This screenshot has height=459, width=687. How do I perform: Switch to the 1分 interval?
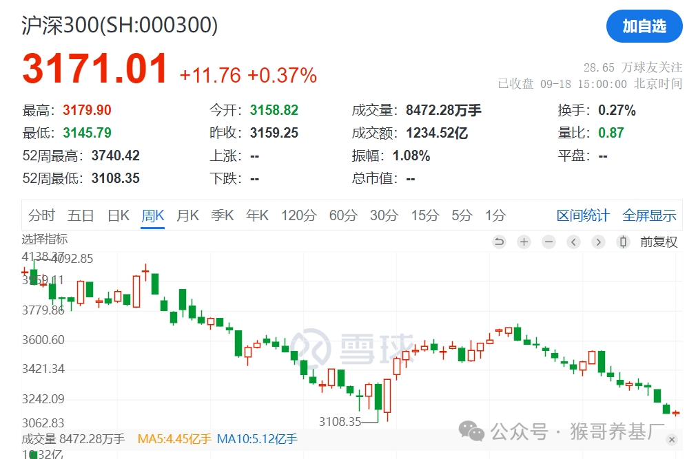click(495, 215)
